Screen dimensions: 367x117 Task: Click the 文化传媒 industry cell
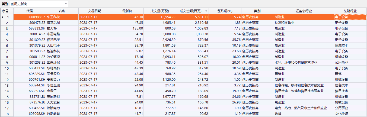pos(341,114)
